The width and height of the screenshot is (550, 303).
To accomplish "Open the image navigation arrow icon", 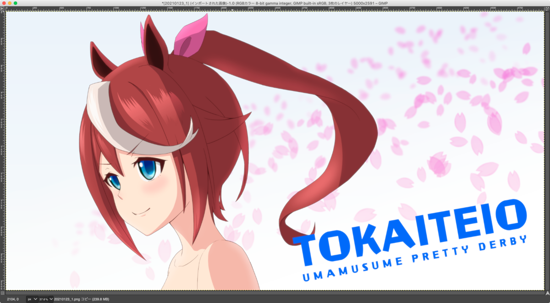I will point(547,292).
